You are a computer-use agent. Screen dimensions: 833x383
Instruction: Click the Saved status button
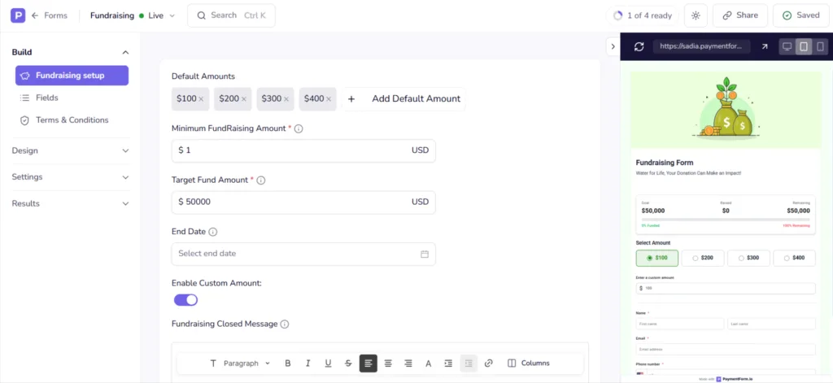[x=801, y=15]
